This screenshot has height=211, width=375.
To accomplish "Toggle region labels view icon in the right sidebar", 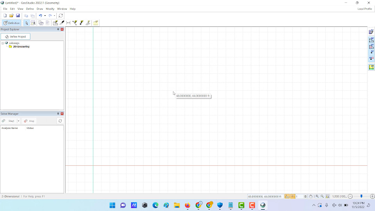I will tap(371, 40).
